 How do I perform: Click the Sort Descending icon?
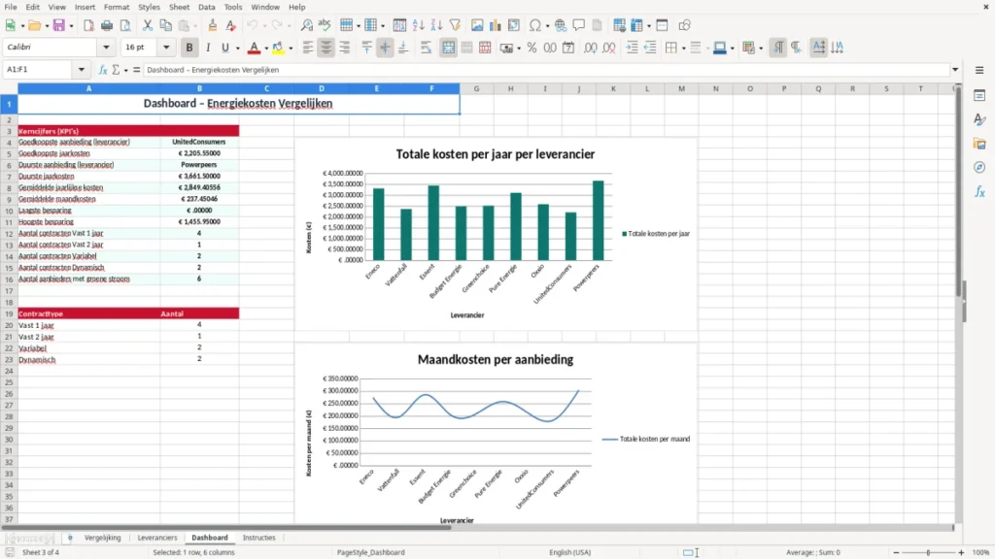pos(436,25)
